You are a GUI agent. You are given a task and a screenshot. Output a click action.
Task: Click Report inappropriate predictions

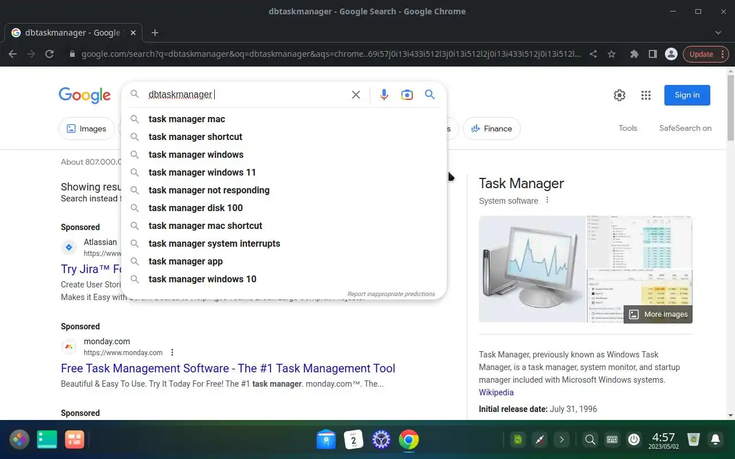[x=391, y=294]
